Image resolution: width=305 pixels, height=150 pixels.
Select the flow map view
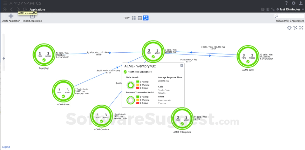(x=146, y=18)
